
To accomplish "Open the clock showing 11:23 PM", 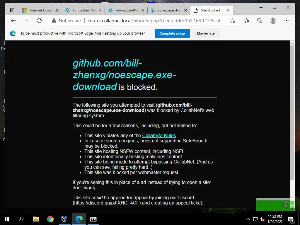I will tap(275, 219).
